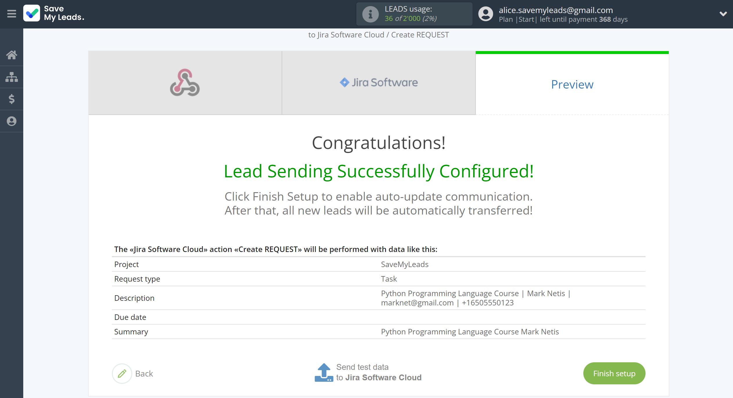Image resolution: width=733 pixels, height=398 pixels.
Task: Click the Task request type value
Action: 389,279
